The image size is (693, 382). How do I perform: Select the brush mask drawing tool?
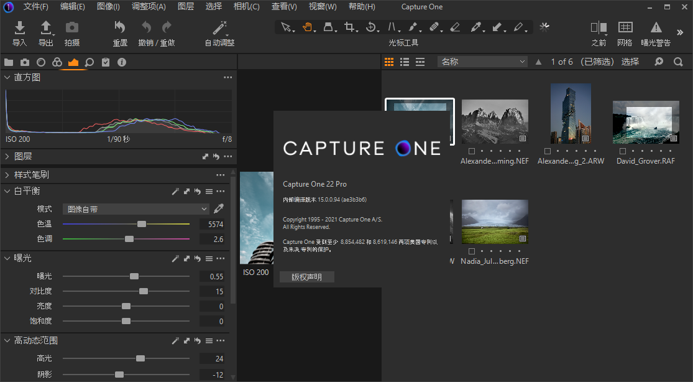pos(413,27)
